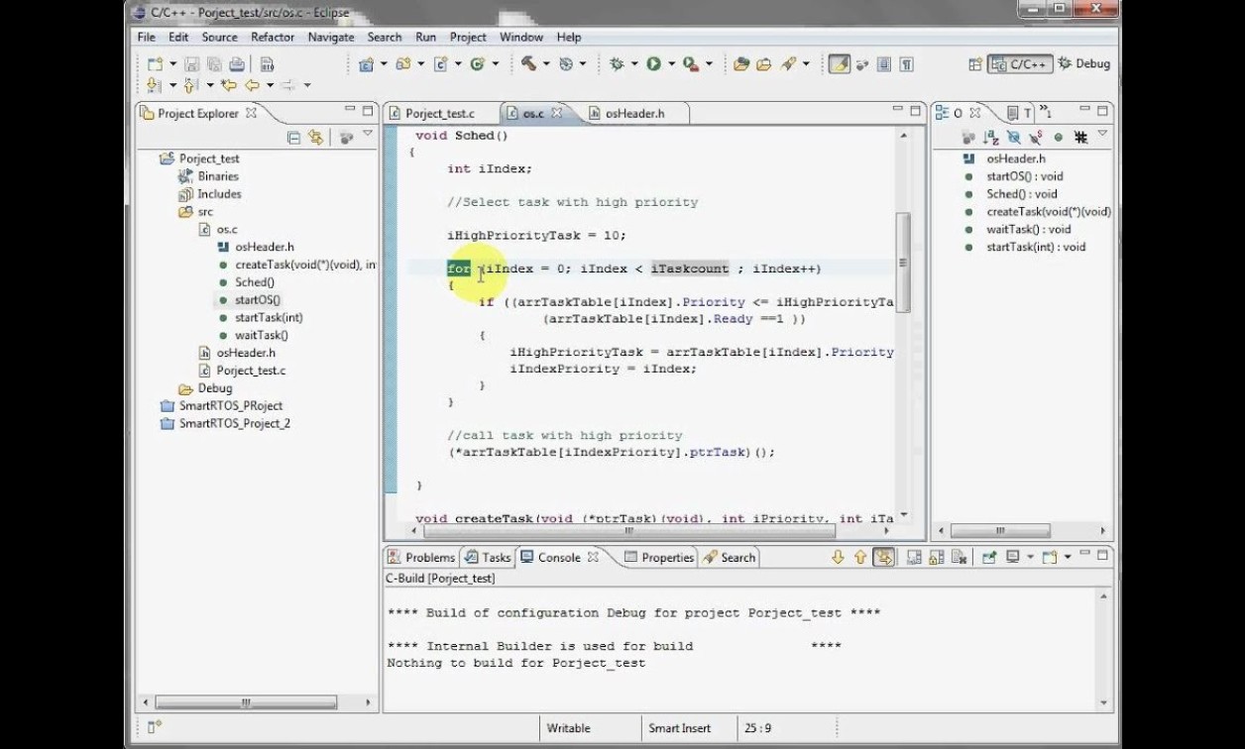Toggle console Scroll Lock highlighted icon

click(883, 558)
